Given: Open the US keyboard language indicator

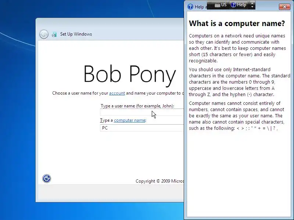Looking at the screenshot, I should (221, 5).
